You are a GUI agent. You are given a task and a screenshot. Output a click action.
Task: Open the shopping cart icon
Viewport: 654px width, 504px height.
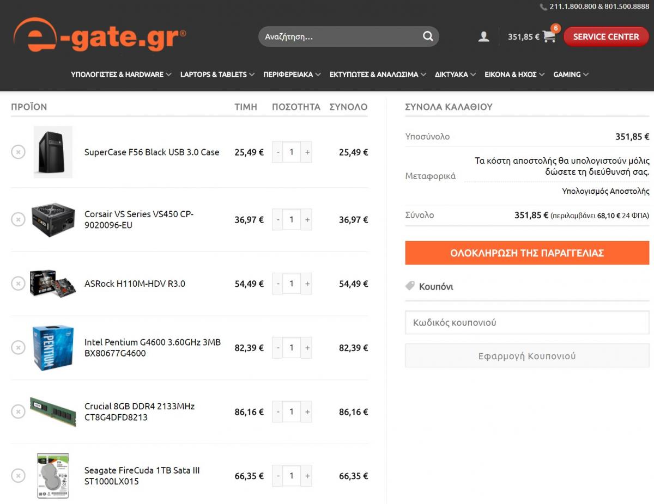coord(549,36)
